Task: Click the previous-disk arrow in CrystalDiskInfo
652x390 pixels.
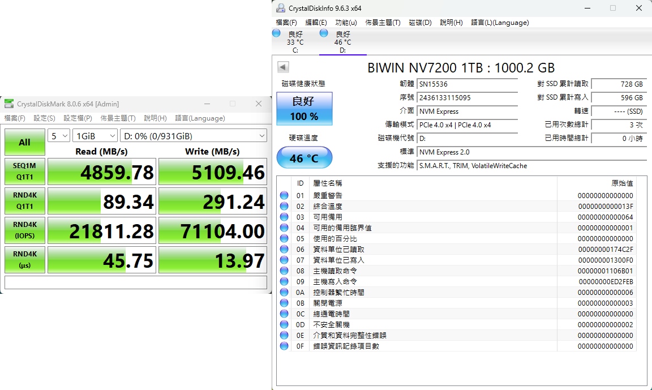Action: pos(283,67)
